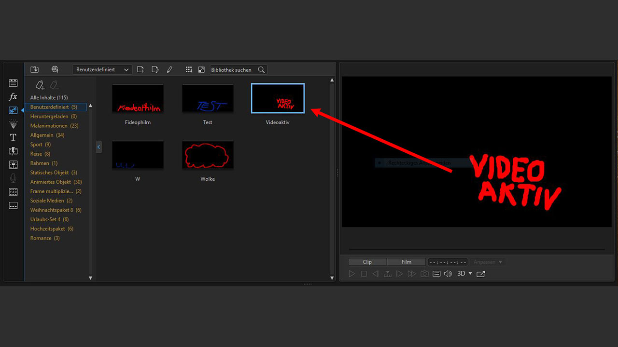
Task: Open the Media Room from the sidebar
Action: [13, 83]
